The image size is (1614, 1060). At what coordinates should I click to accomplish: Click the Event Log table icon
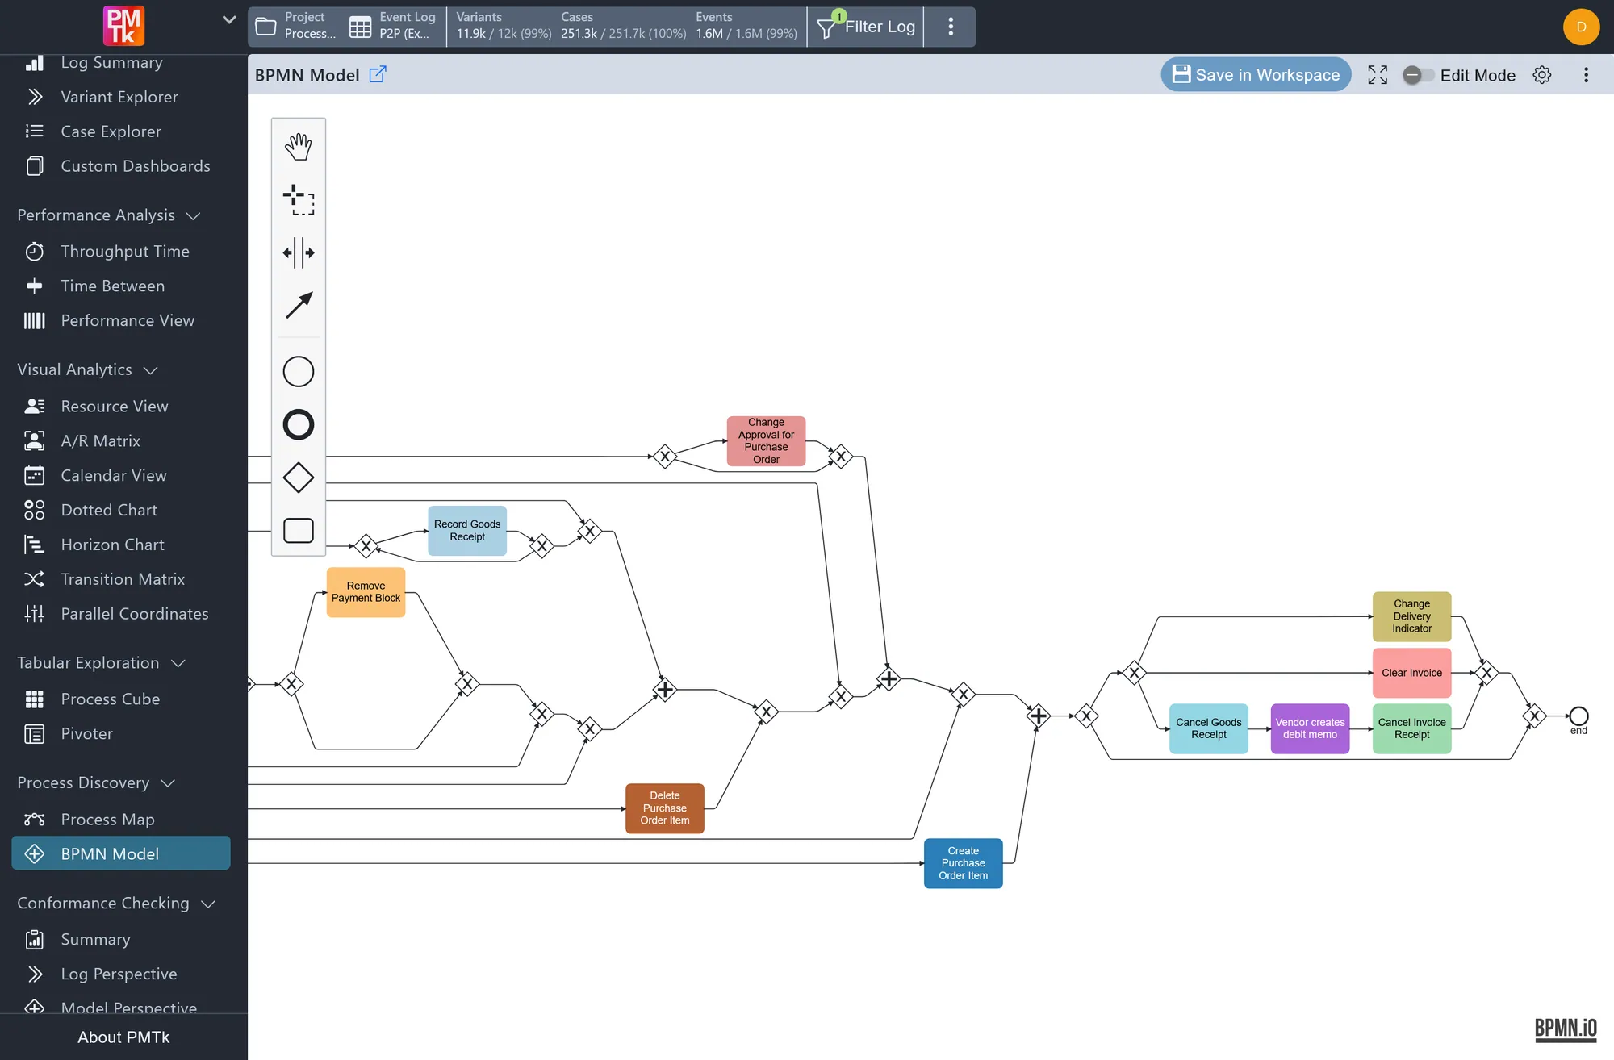coord(361,27)
